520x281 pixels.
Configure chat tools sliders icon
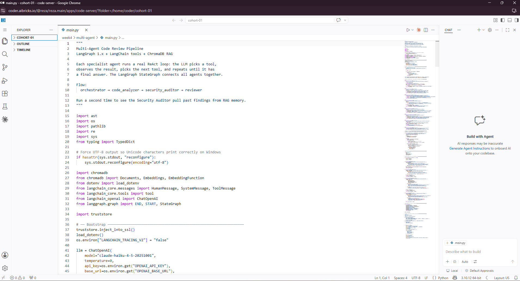pos(475,262)
